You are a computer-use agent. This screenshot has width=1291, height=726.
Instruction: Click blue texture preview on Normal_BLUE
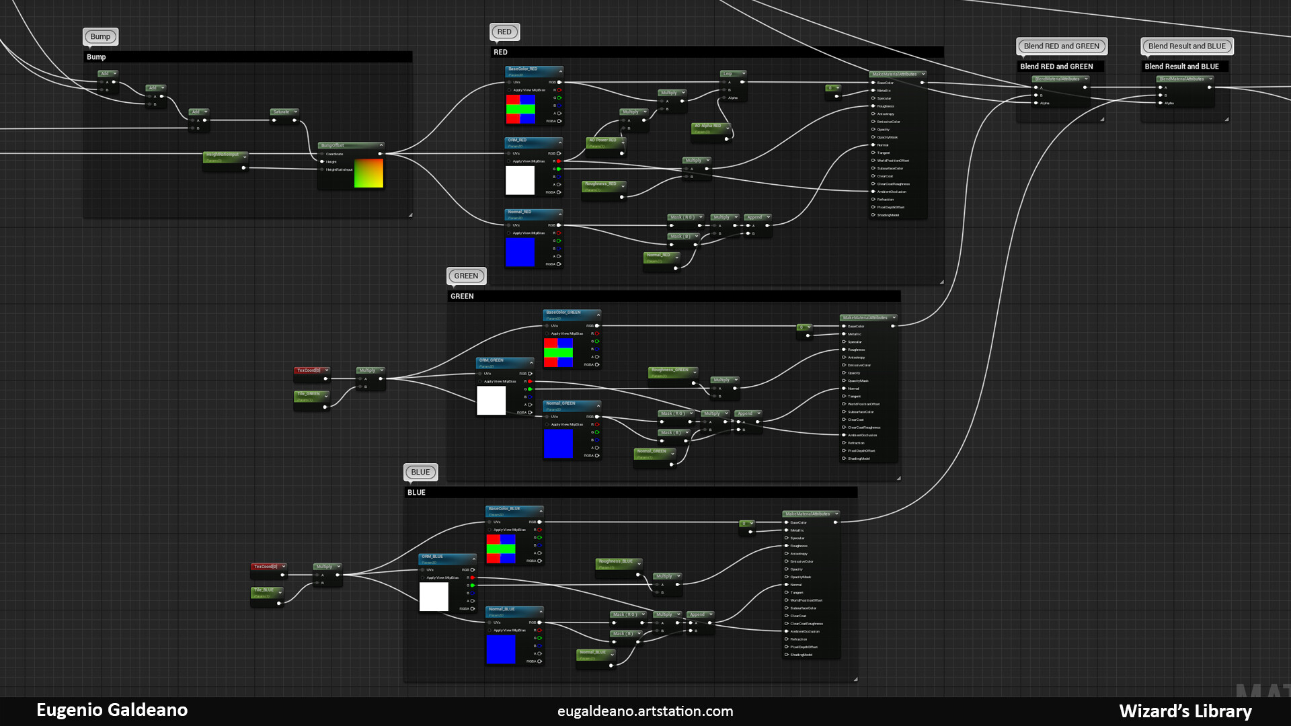click(x=501, y=649)
